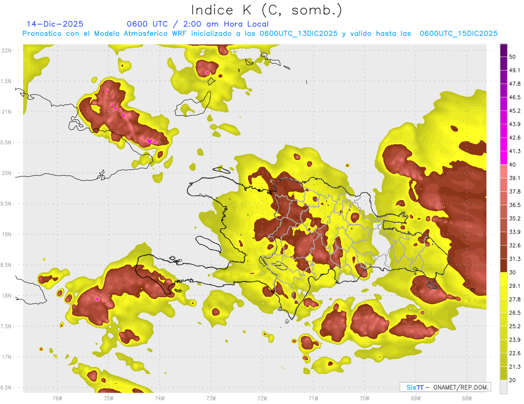The image size is (524, 404).
Task: Pick the dark purple swatch above 50
Action: (x=503, y=50)
